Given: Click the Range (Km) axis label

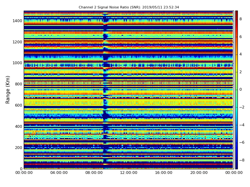Looking at the screenshot, I should click(x=7, y=90).
